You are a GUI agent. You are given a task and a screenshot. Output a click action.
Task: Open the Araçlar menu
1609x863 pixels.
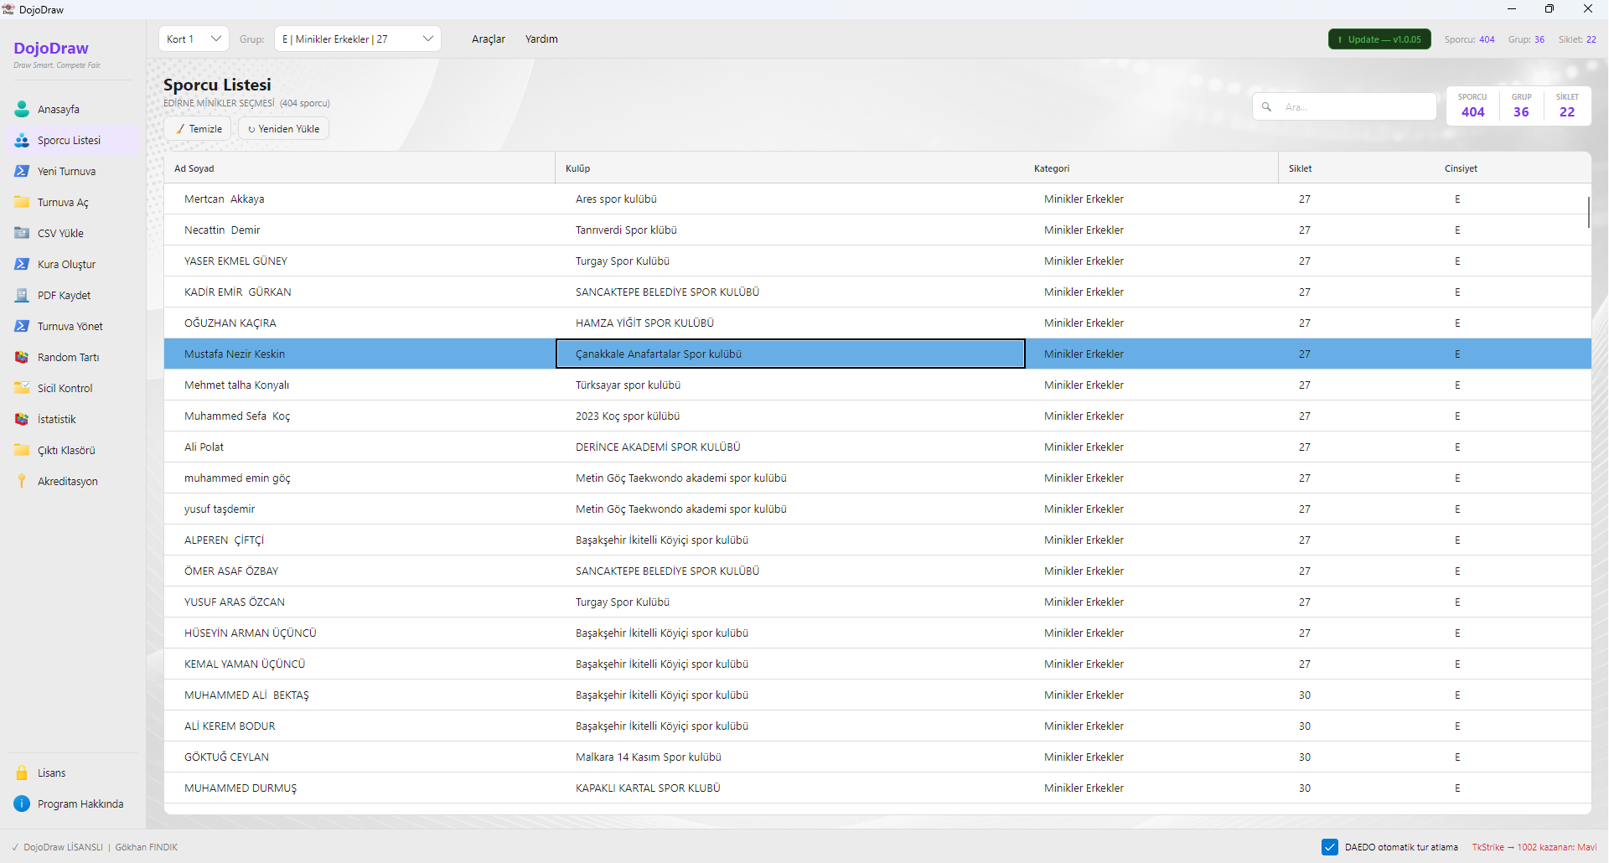(489, 39)
